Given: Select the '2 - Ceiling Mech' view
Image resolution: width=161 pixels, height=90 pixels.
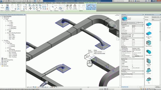Looking at the screenshot, I should (x=13, y=28).
